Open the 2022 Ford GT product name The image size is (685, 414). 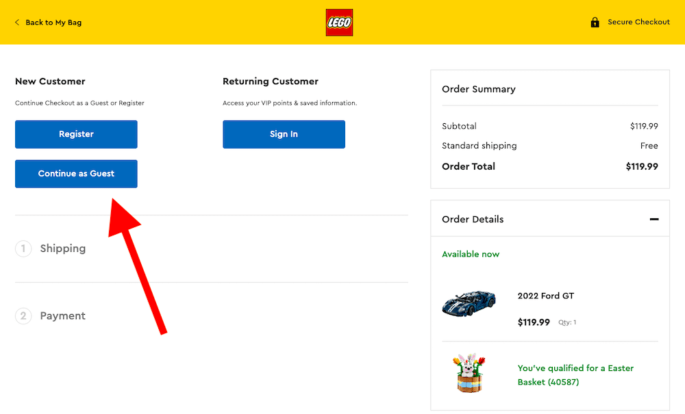(x=546, y=296)
